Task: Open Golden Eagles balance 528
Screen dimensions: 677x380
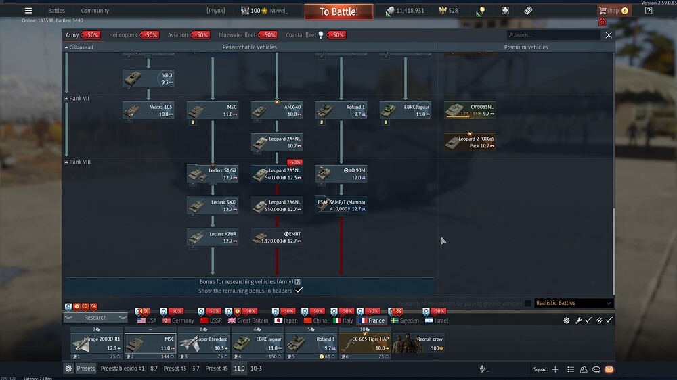Action: pyautogui.click(x=448, y=11)
